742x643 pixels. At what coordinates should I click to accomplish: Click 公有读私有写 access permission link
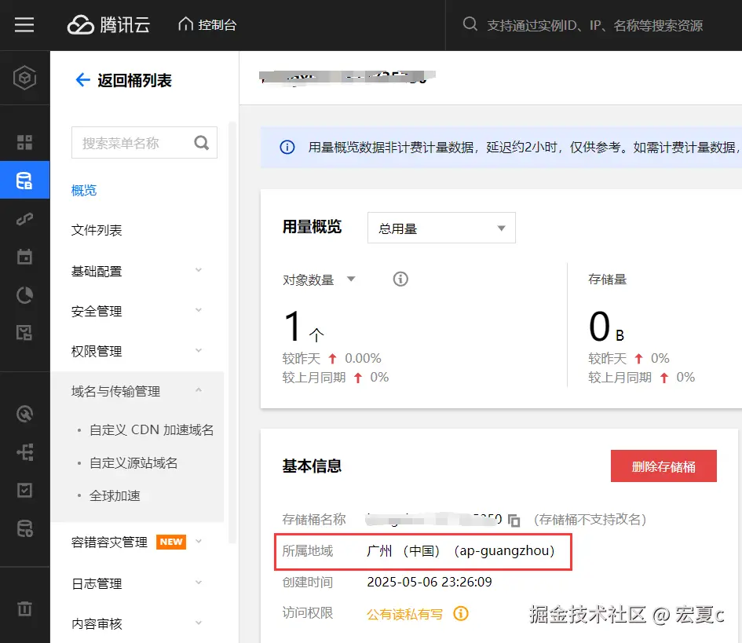coord(404,614)
